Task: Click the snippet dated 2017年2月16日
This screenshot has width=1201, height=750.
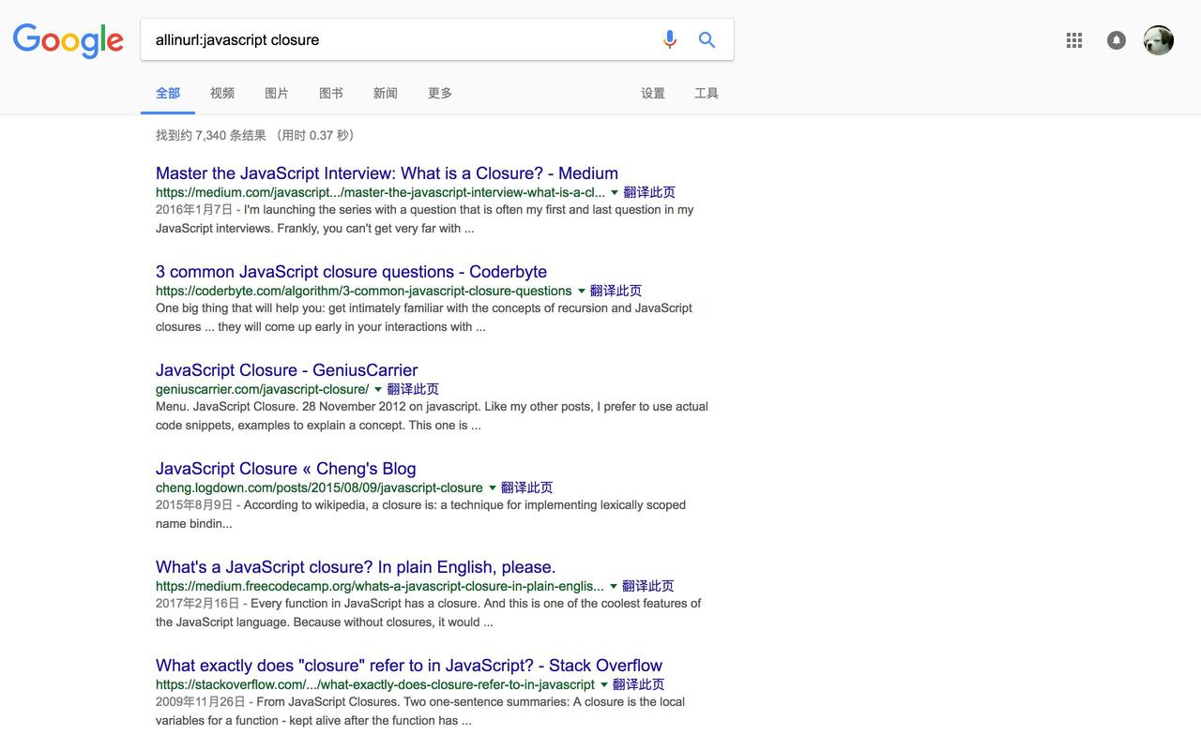Action: pos(429,612)
